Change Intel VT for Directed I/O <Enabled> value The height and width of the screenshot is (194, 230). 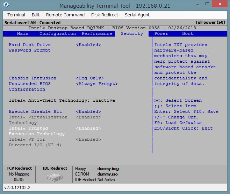pyautogui.click(x=88, y=139)
